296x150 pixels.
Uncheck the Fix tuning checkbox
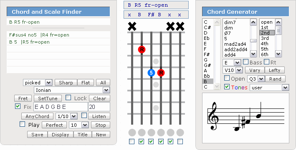pyautogui.click(x=18, y=106)
